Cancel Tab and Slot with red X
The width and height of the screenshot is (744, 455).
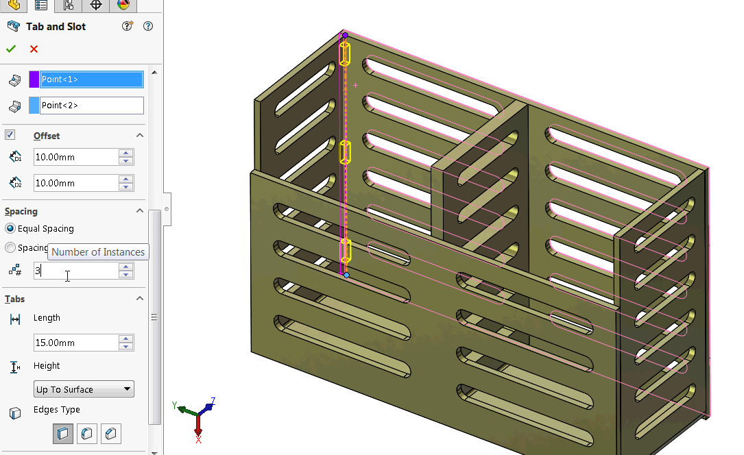tap(34, 49)
